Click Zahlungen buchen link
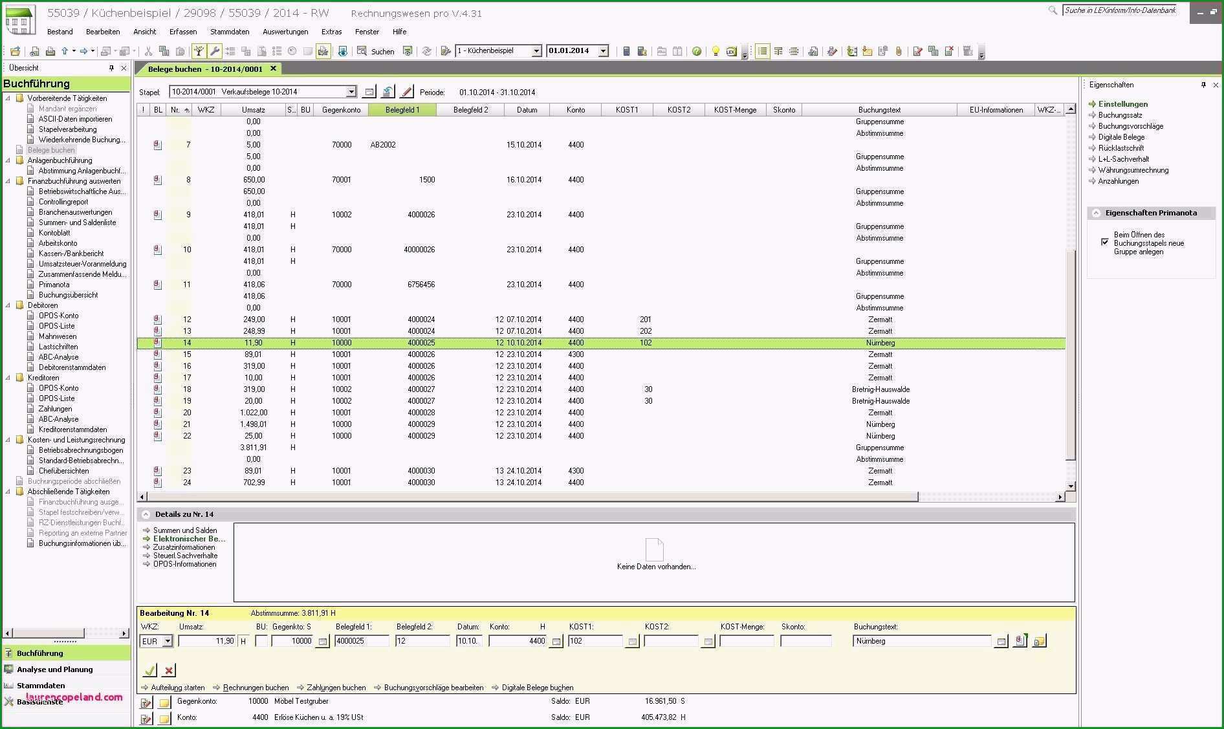This screenshot has width=1224, height=729. point(336,688)
